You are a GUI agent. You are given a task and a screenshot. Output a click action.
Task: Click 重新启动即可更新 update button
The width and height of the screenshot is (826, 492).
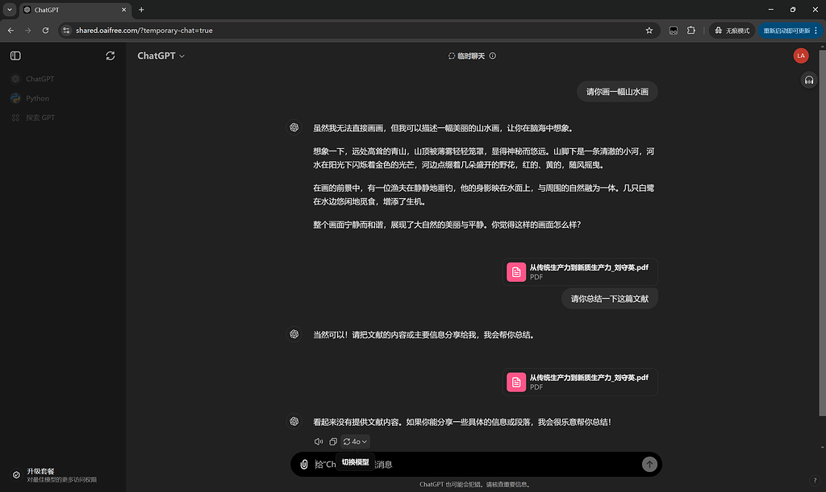coord(791,31)
